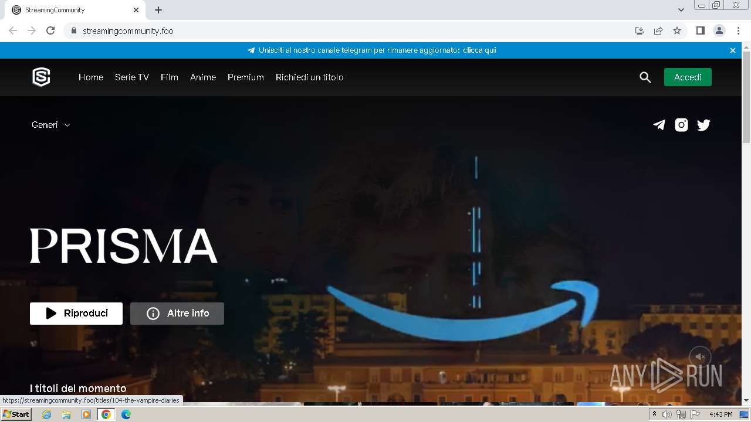The height and width of the screenshot is (422, 751).
Task: Go to Home in site menu
Action: [91, 77]
